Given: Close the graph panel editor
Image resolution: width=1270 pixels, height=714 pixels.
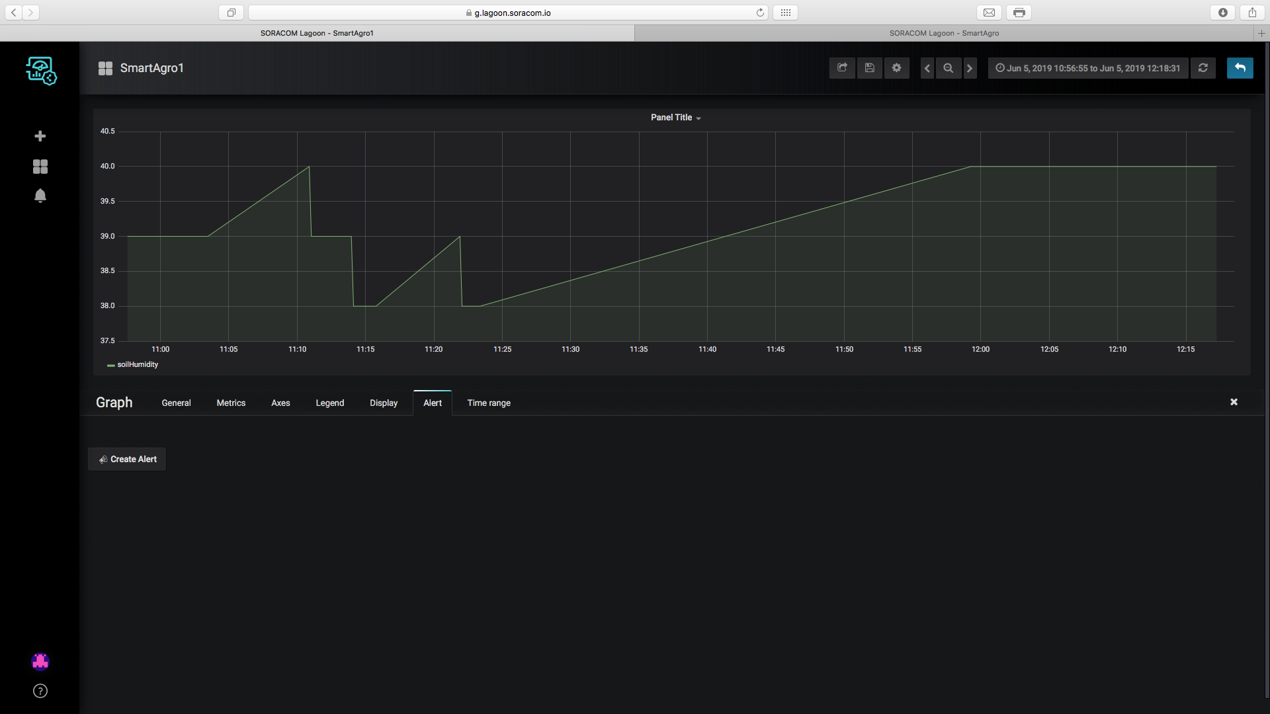Looking at the screenshot, I should (x=1234, y=402).
